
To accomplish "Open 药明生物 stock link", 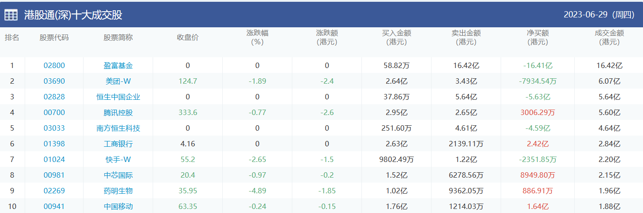I will [118, 191].
